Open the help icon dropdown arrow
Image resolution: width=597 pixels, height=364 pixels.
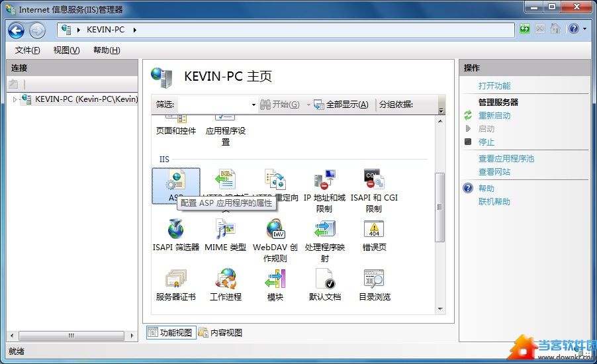click(585, 29)
